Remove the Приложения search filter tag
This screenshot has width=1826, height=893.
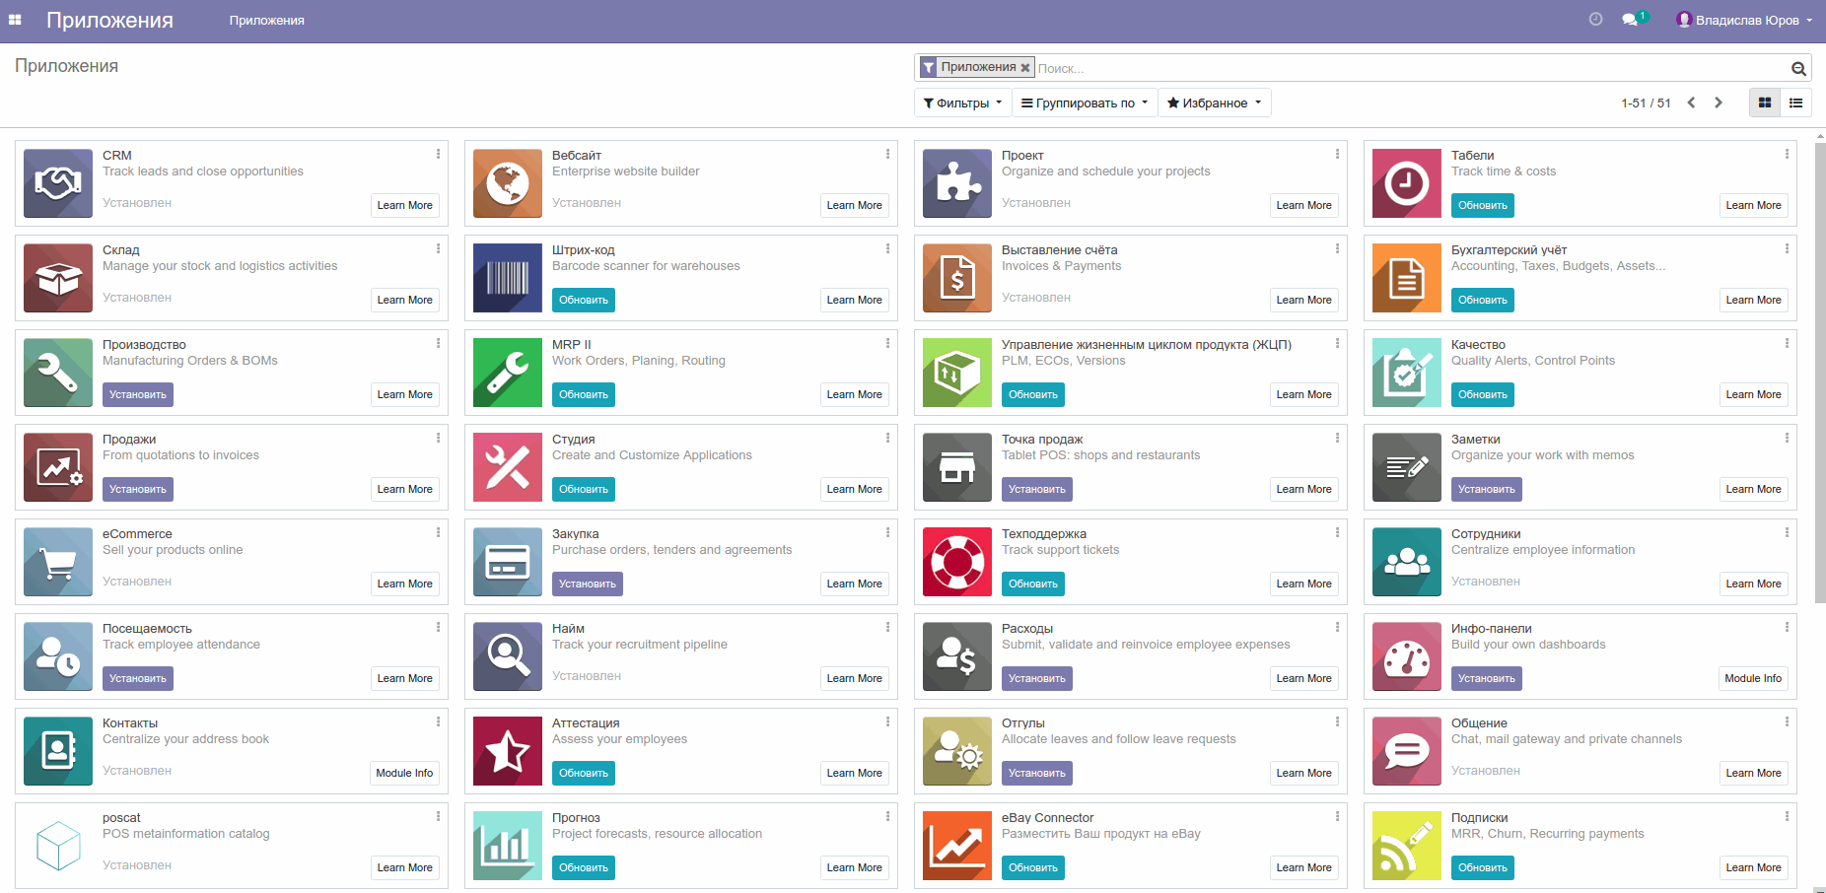coord(1025,67)
